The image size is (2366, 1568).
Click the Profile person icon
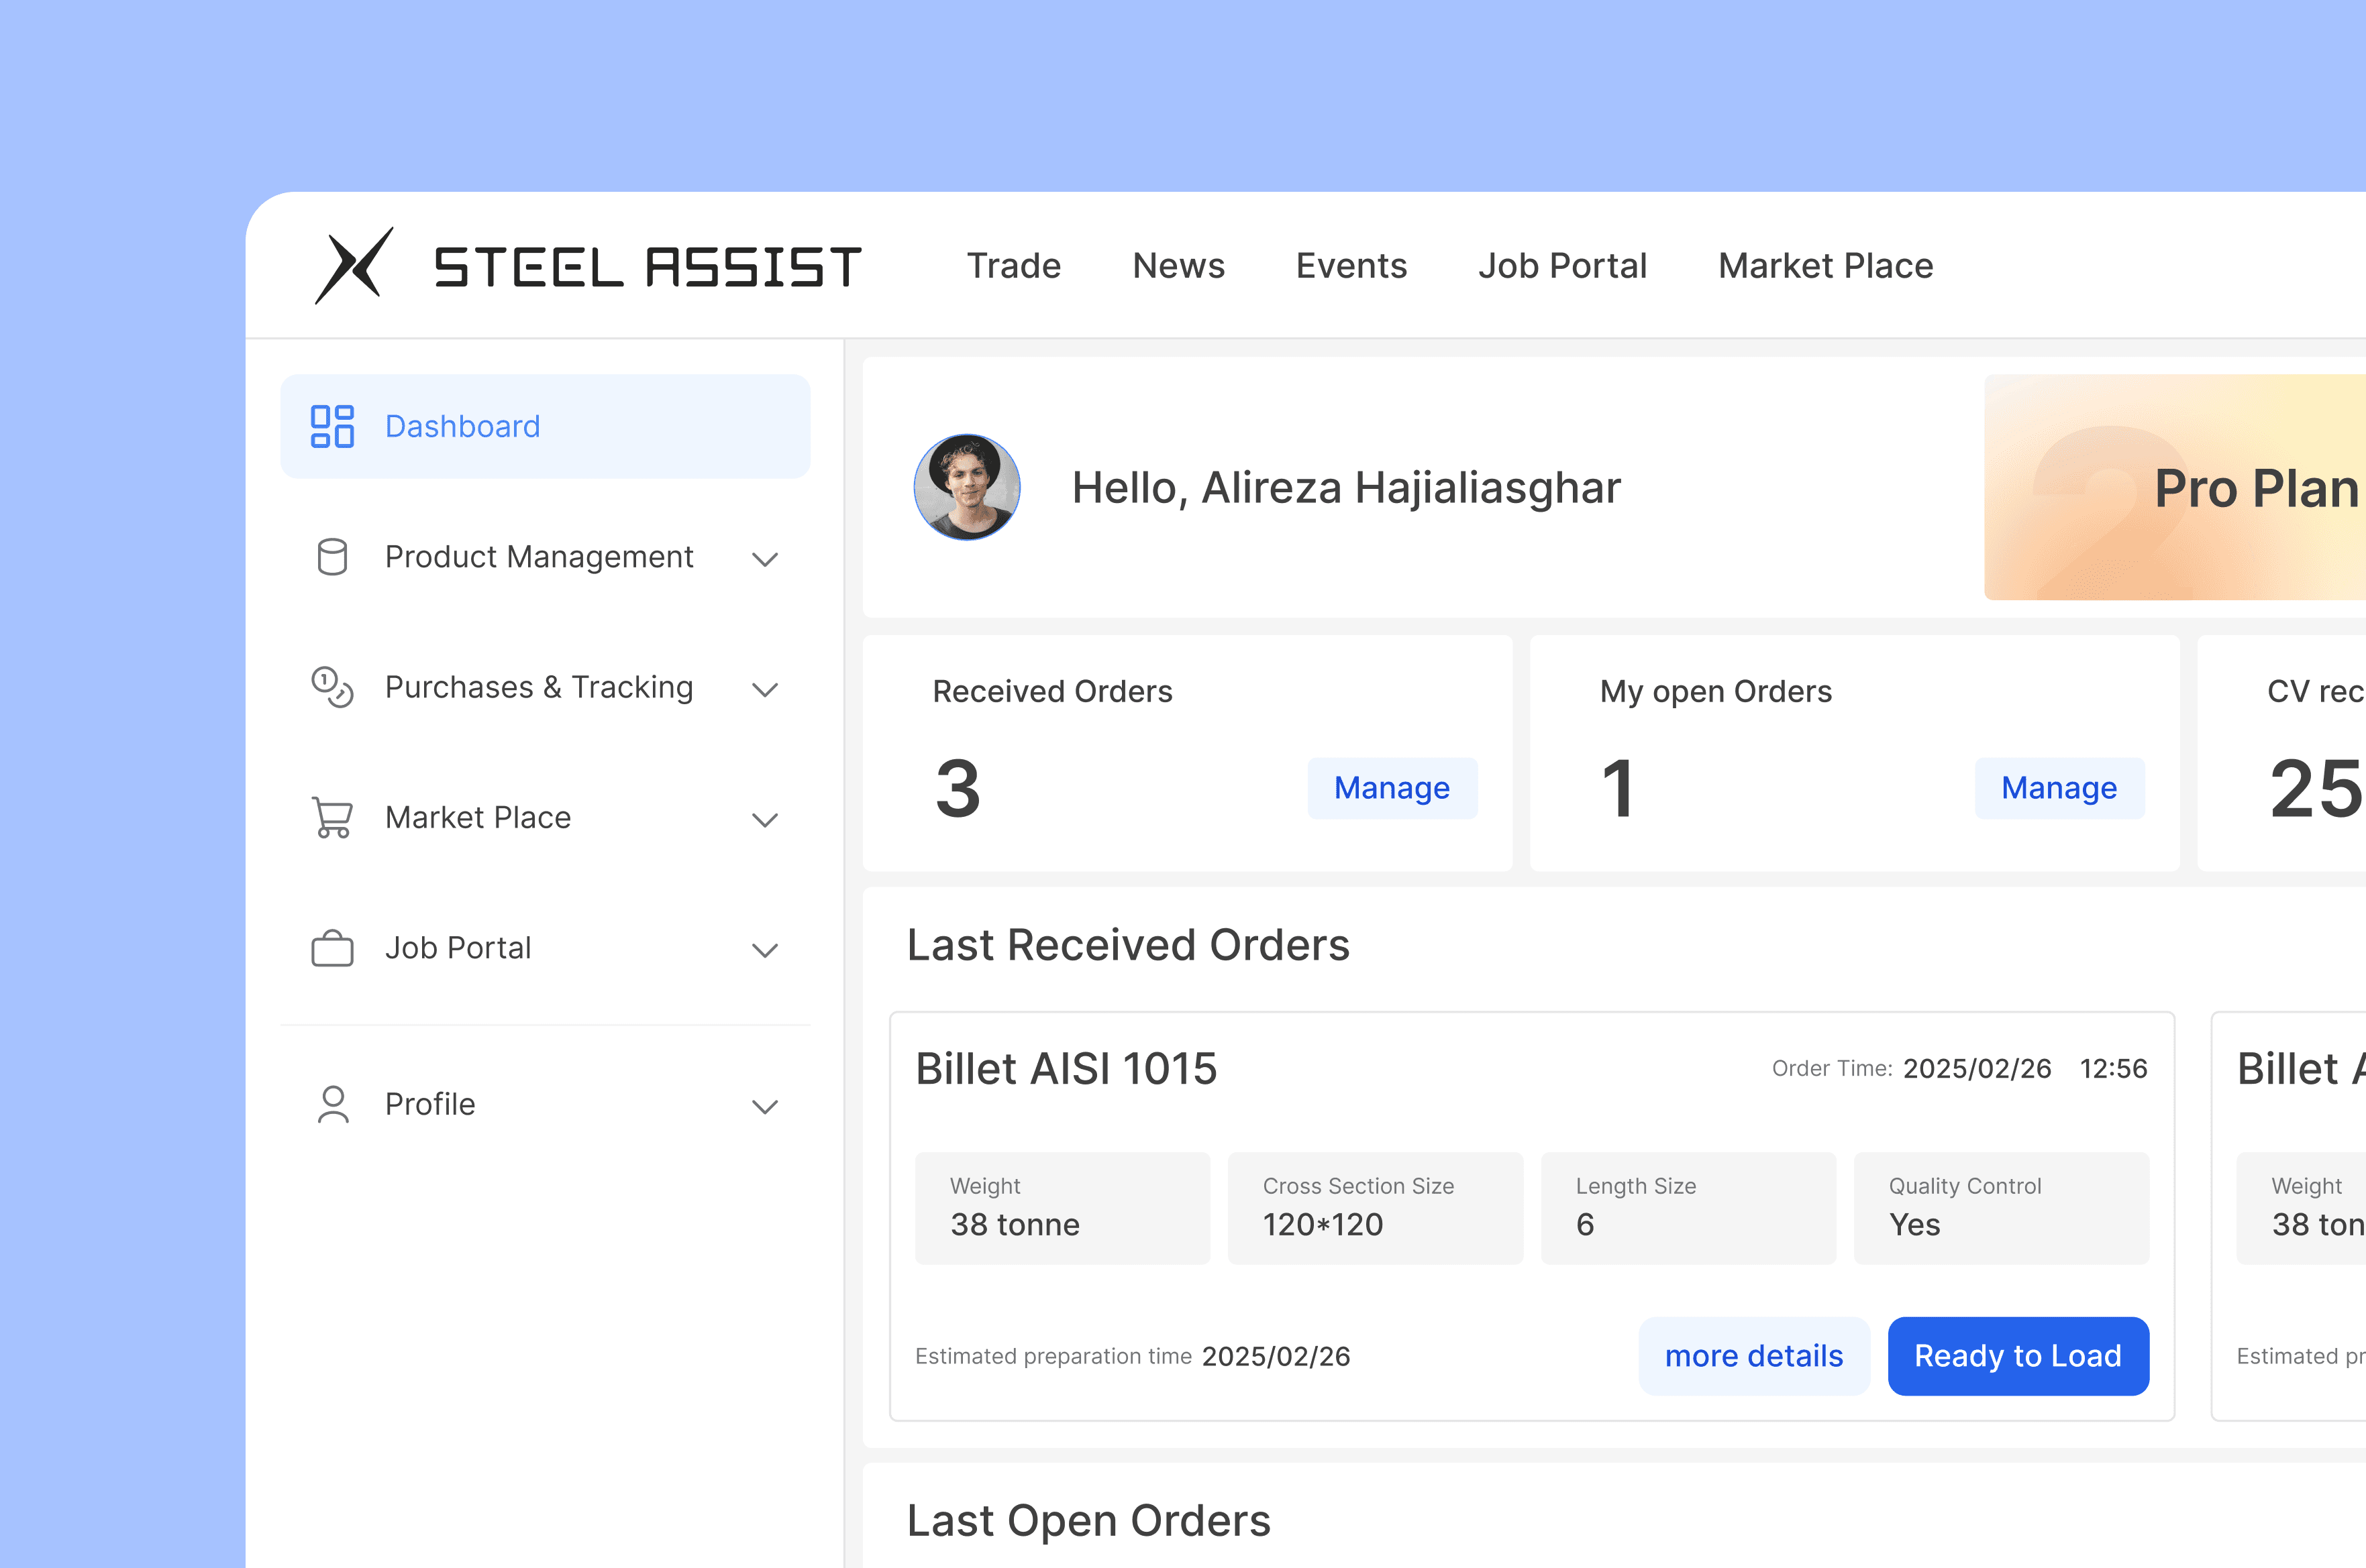[x=332, y=1105]
